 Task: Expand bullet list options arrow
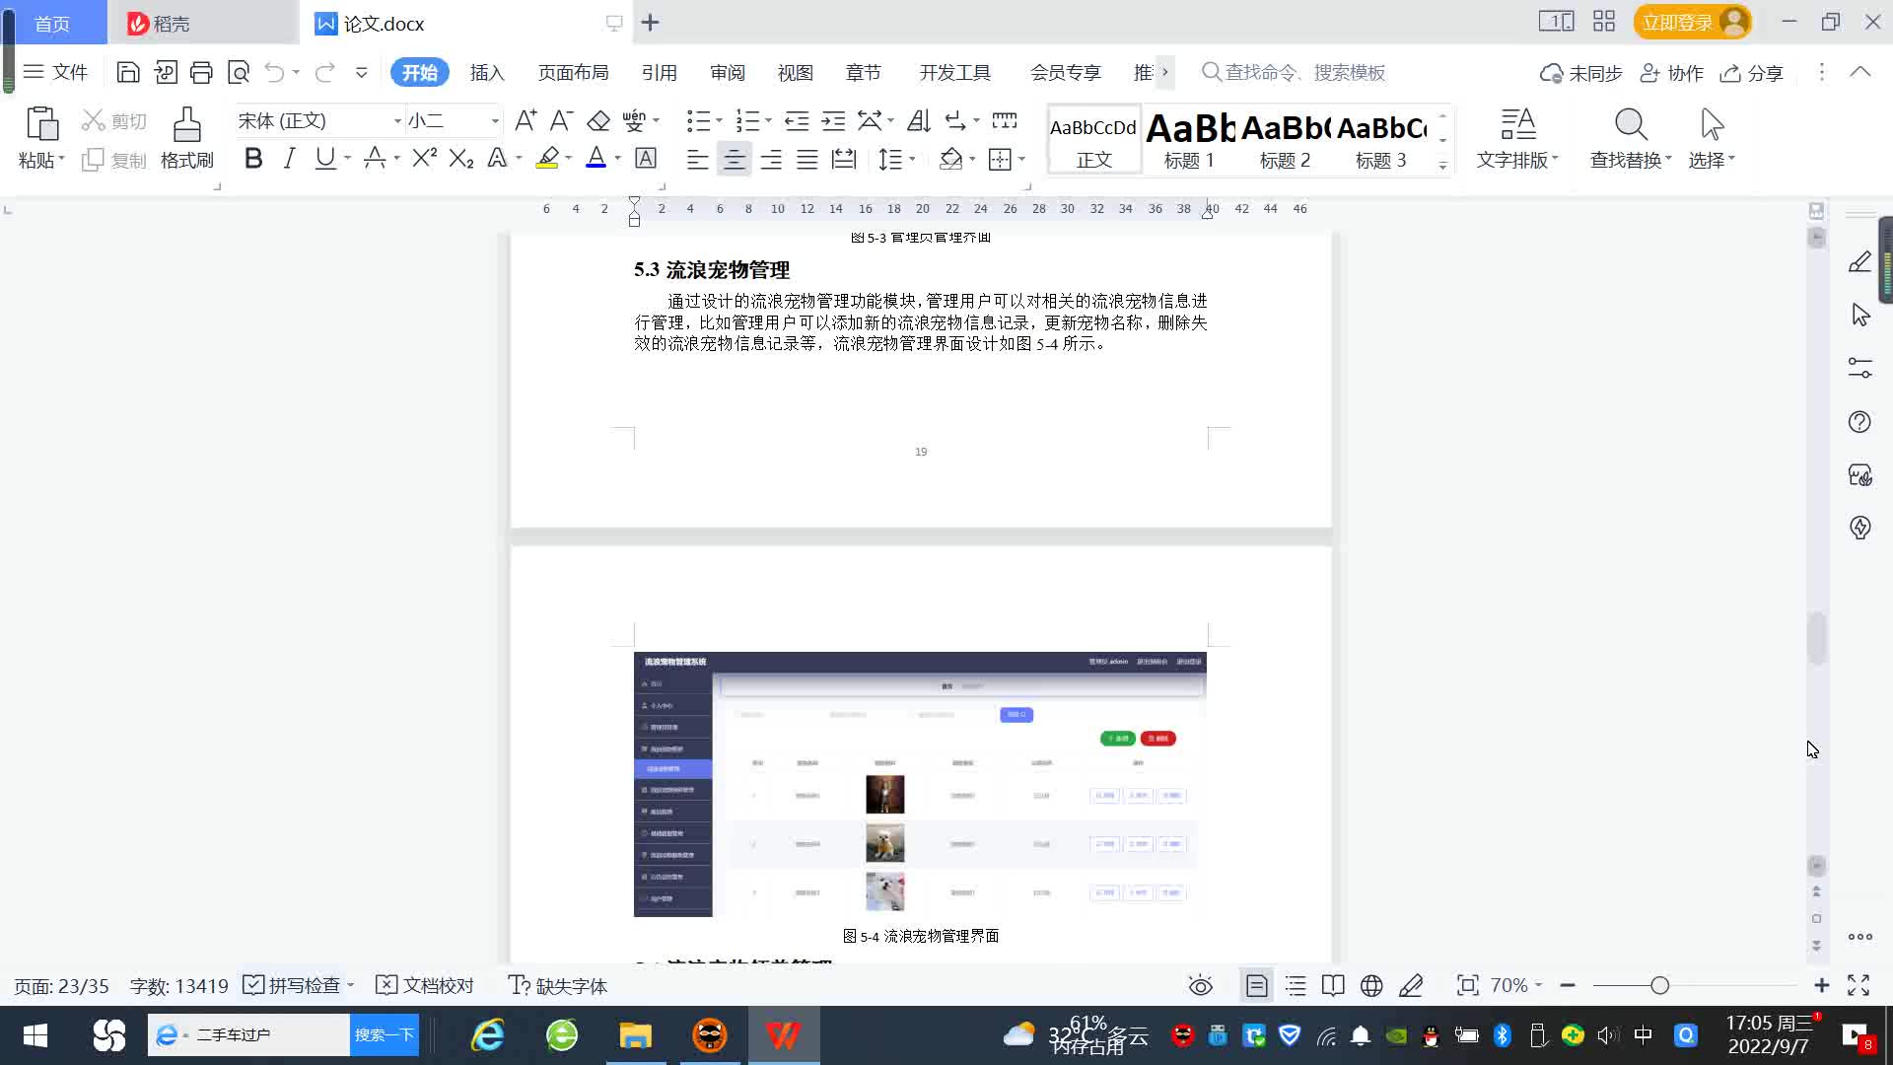tap(719, 120)
